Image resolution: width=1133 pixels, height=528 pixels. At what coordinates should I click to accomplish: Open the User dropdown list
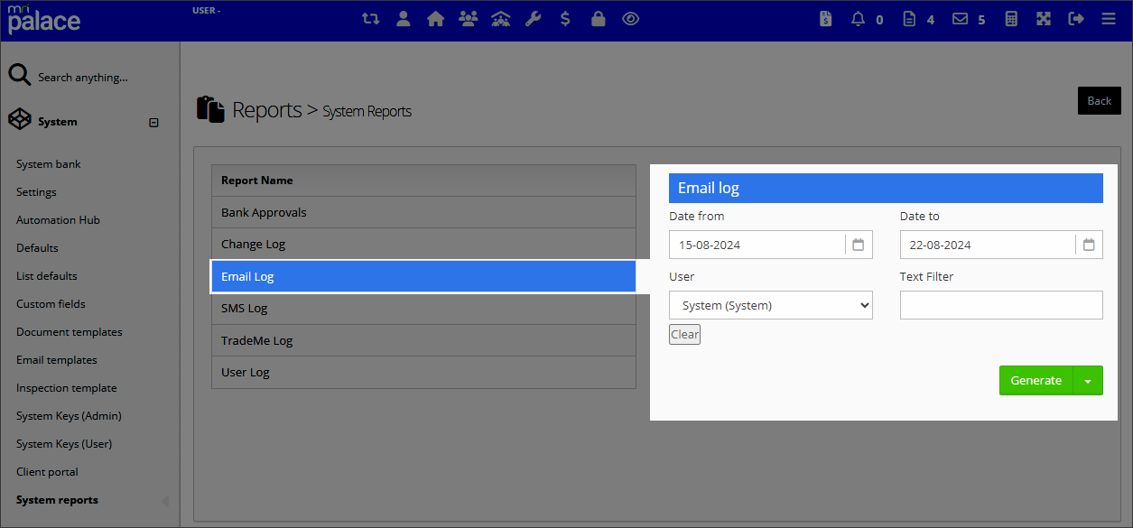[770, 305]
